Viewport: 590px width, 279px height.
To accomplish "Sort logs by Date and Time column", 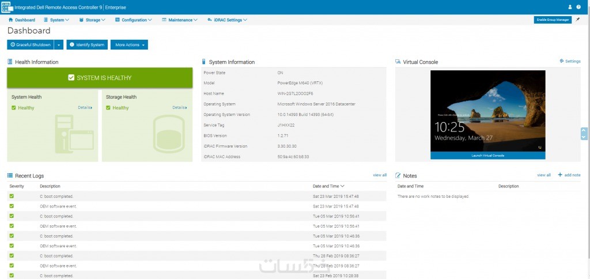I will [328, 186].
